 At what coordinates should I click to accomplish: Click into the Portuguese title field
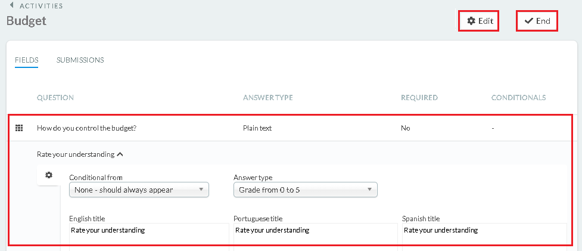click(316, 234)
